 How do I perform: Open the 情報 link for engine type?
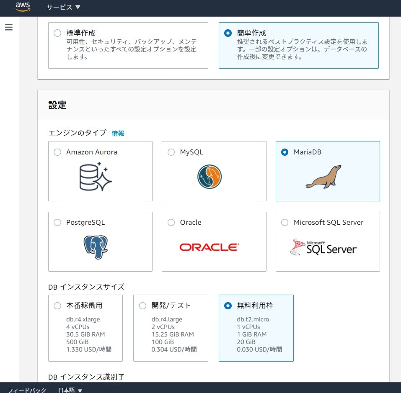(x=118, y=133)
